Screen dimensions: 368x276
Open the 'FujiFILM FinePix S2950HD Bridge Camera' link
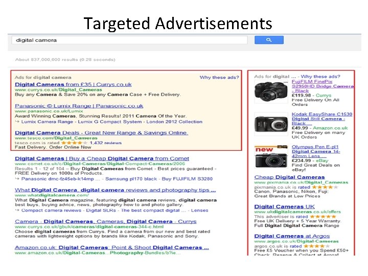point(323,86)
